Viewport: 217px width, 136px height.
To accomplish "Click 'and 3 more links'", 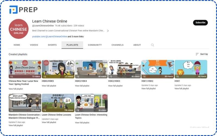I will [x=76, y=36].
